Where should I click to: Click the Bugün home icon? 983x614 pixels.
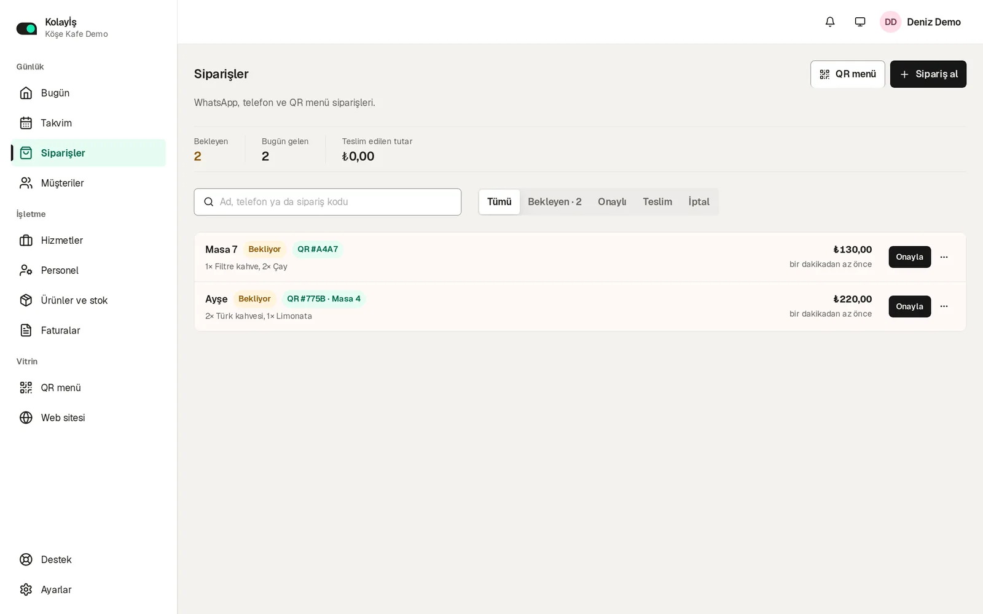(x=26, y=93)
